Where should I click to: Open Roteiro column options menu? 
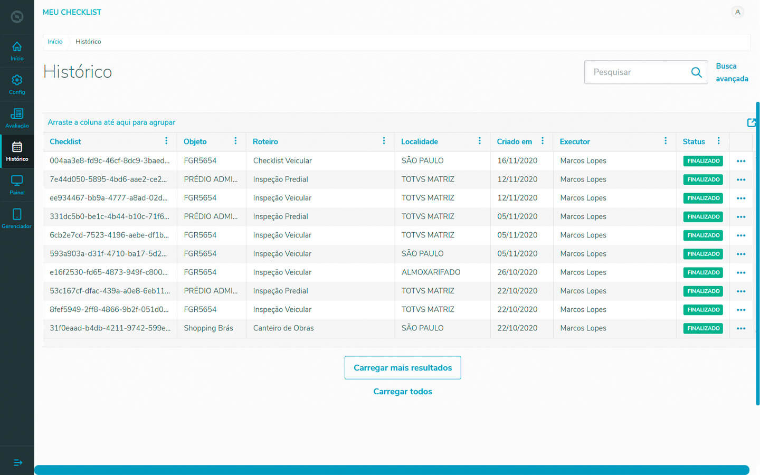point(384,141)
